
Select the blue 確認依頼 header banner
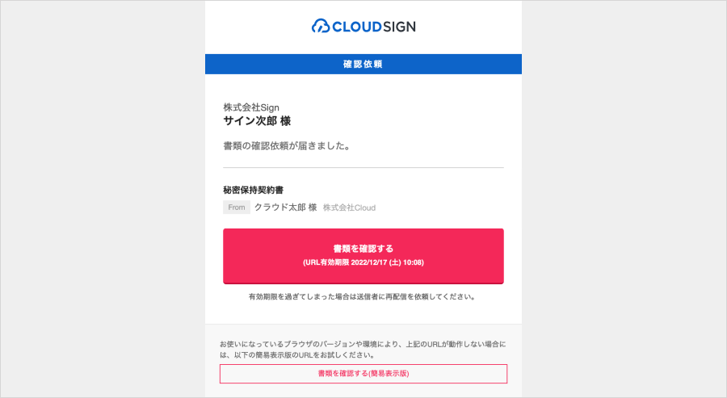(363, 64)
